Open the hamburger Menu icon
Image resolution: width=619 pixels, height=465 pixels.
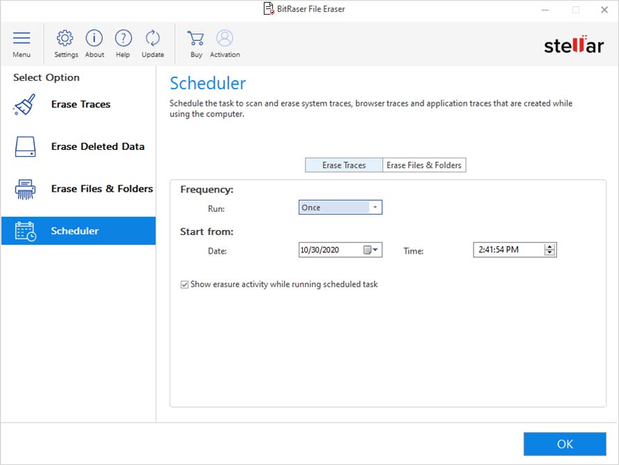point(22,38)
